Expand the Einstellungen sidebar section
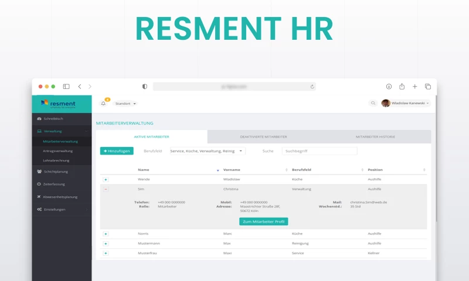 click(62, 210)
